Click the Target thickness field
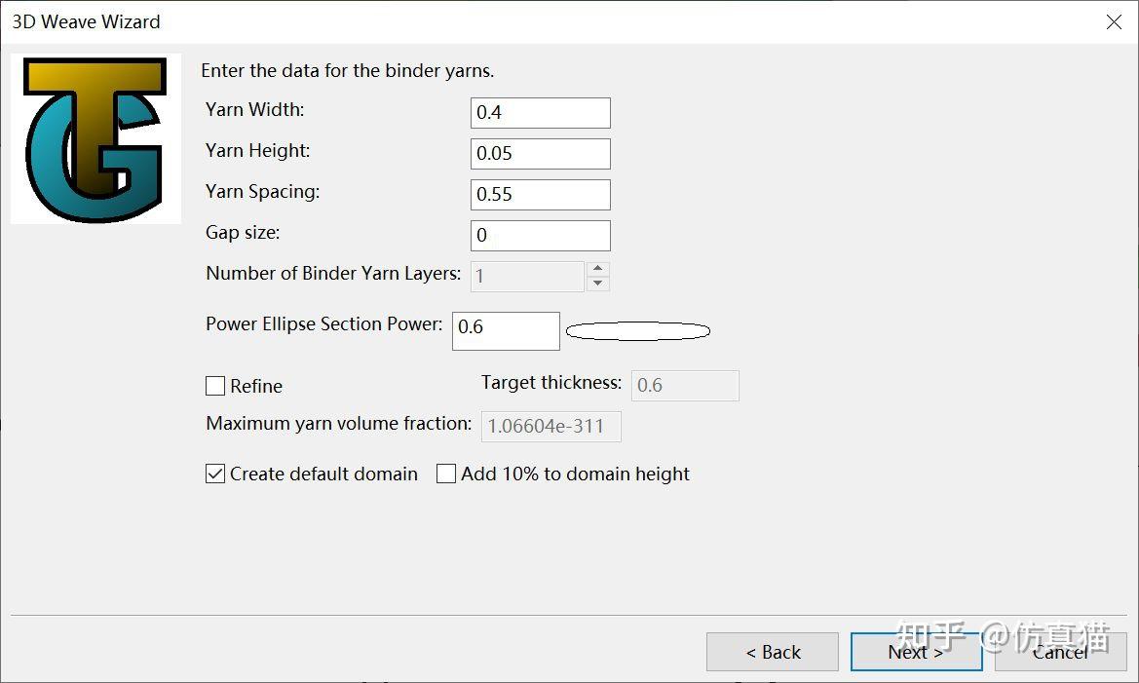Image resolution: width=1139 pixels, height=683 pixels. click(685, 386)
